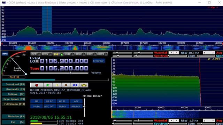Image resolution: width=223 pixels, height=125 pixels.
Task: Click the LO B selector button
Action: 37,61
